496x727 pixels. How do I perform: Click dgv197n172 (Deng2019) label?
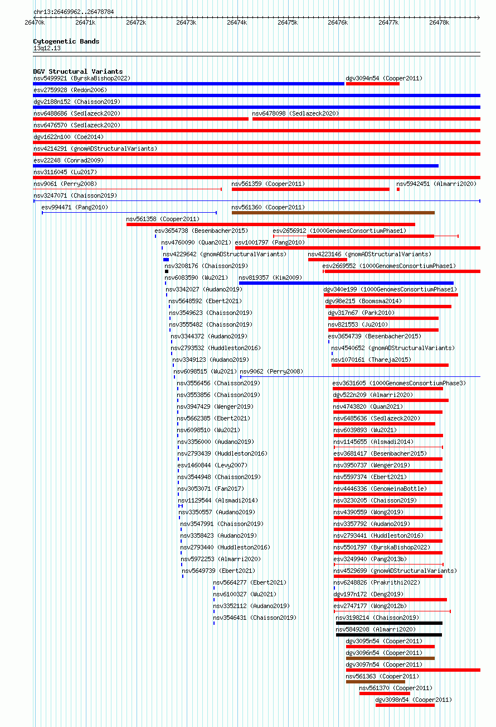click(368, 594)
